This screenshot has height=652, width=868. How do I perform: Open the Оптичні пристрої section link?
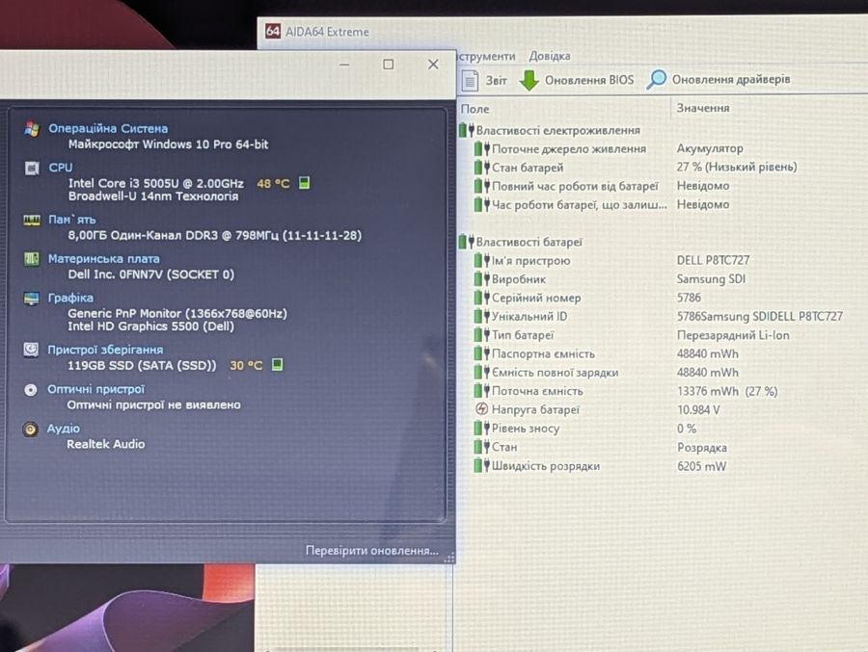pyautogui.click(x=95, y=389)
